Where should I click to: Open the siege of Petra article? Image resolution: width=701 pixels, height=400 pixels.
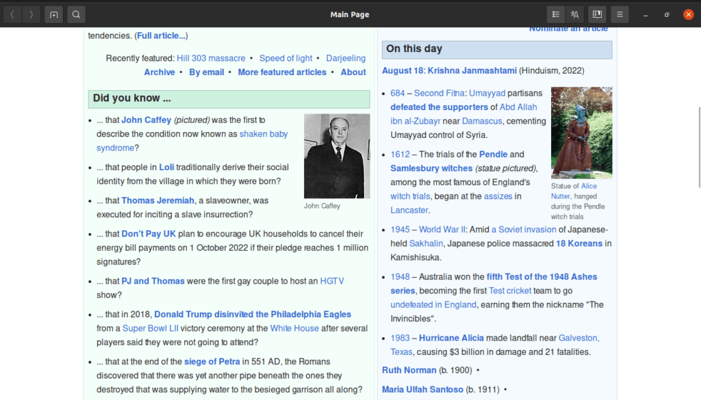tap(212, 362)
